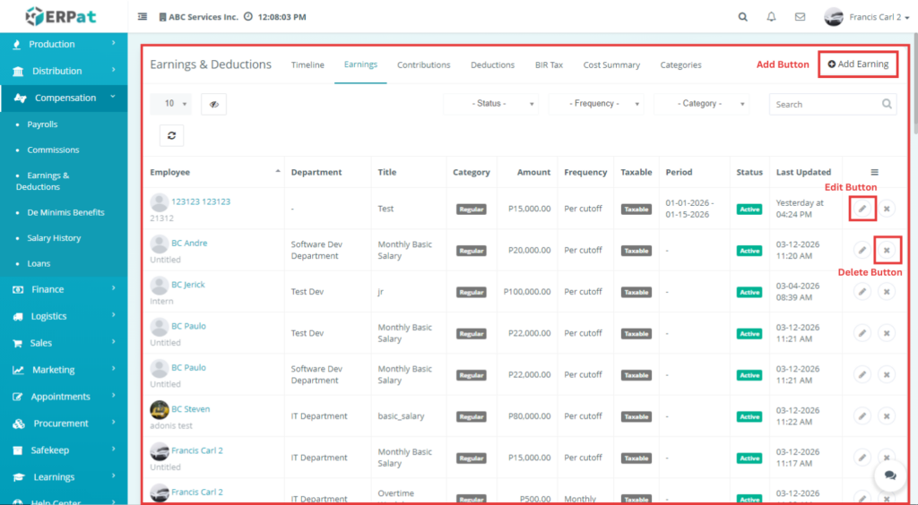Open the chat bubble widget
The width and height of the screenshot is (918, 505).
pyautogui.click(x=890, y=475)
